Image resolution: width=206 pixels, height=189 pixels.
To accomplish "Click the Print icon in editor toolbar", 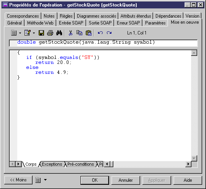I will pos(50,33).
